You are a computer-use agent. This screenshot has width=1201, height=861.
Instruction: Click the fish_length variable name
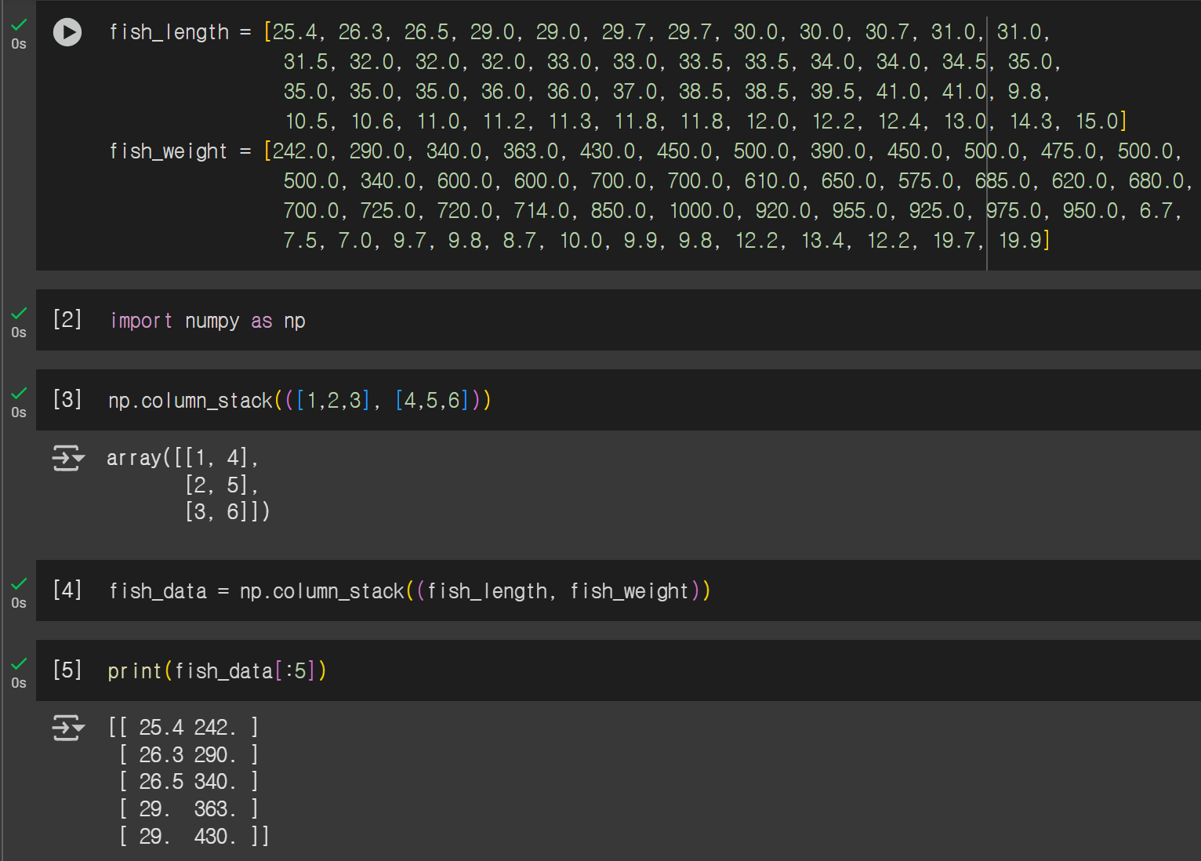pyautogui.click(x=169, y=32)
